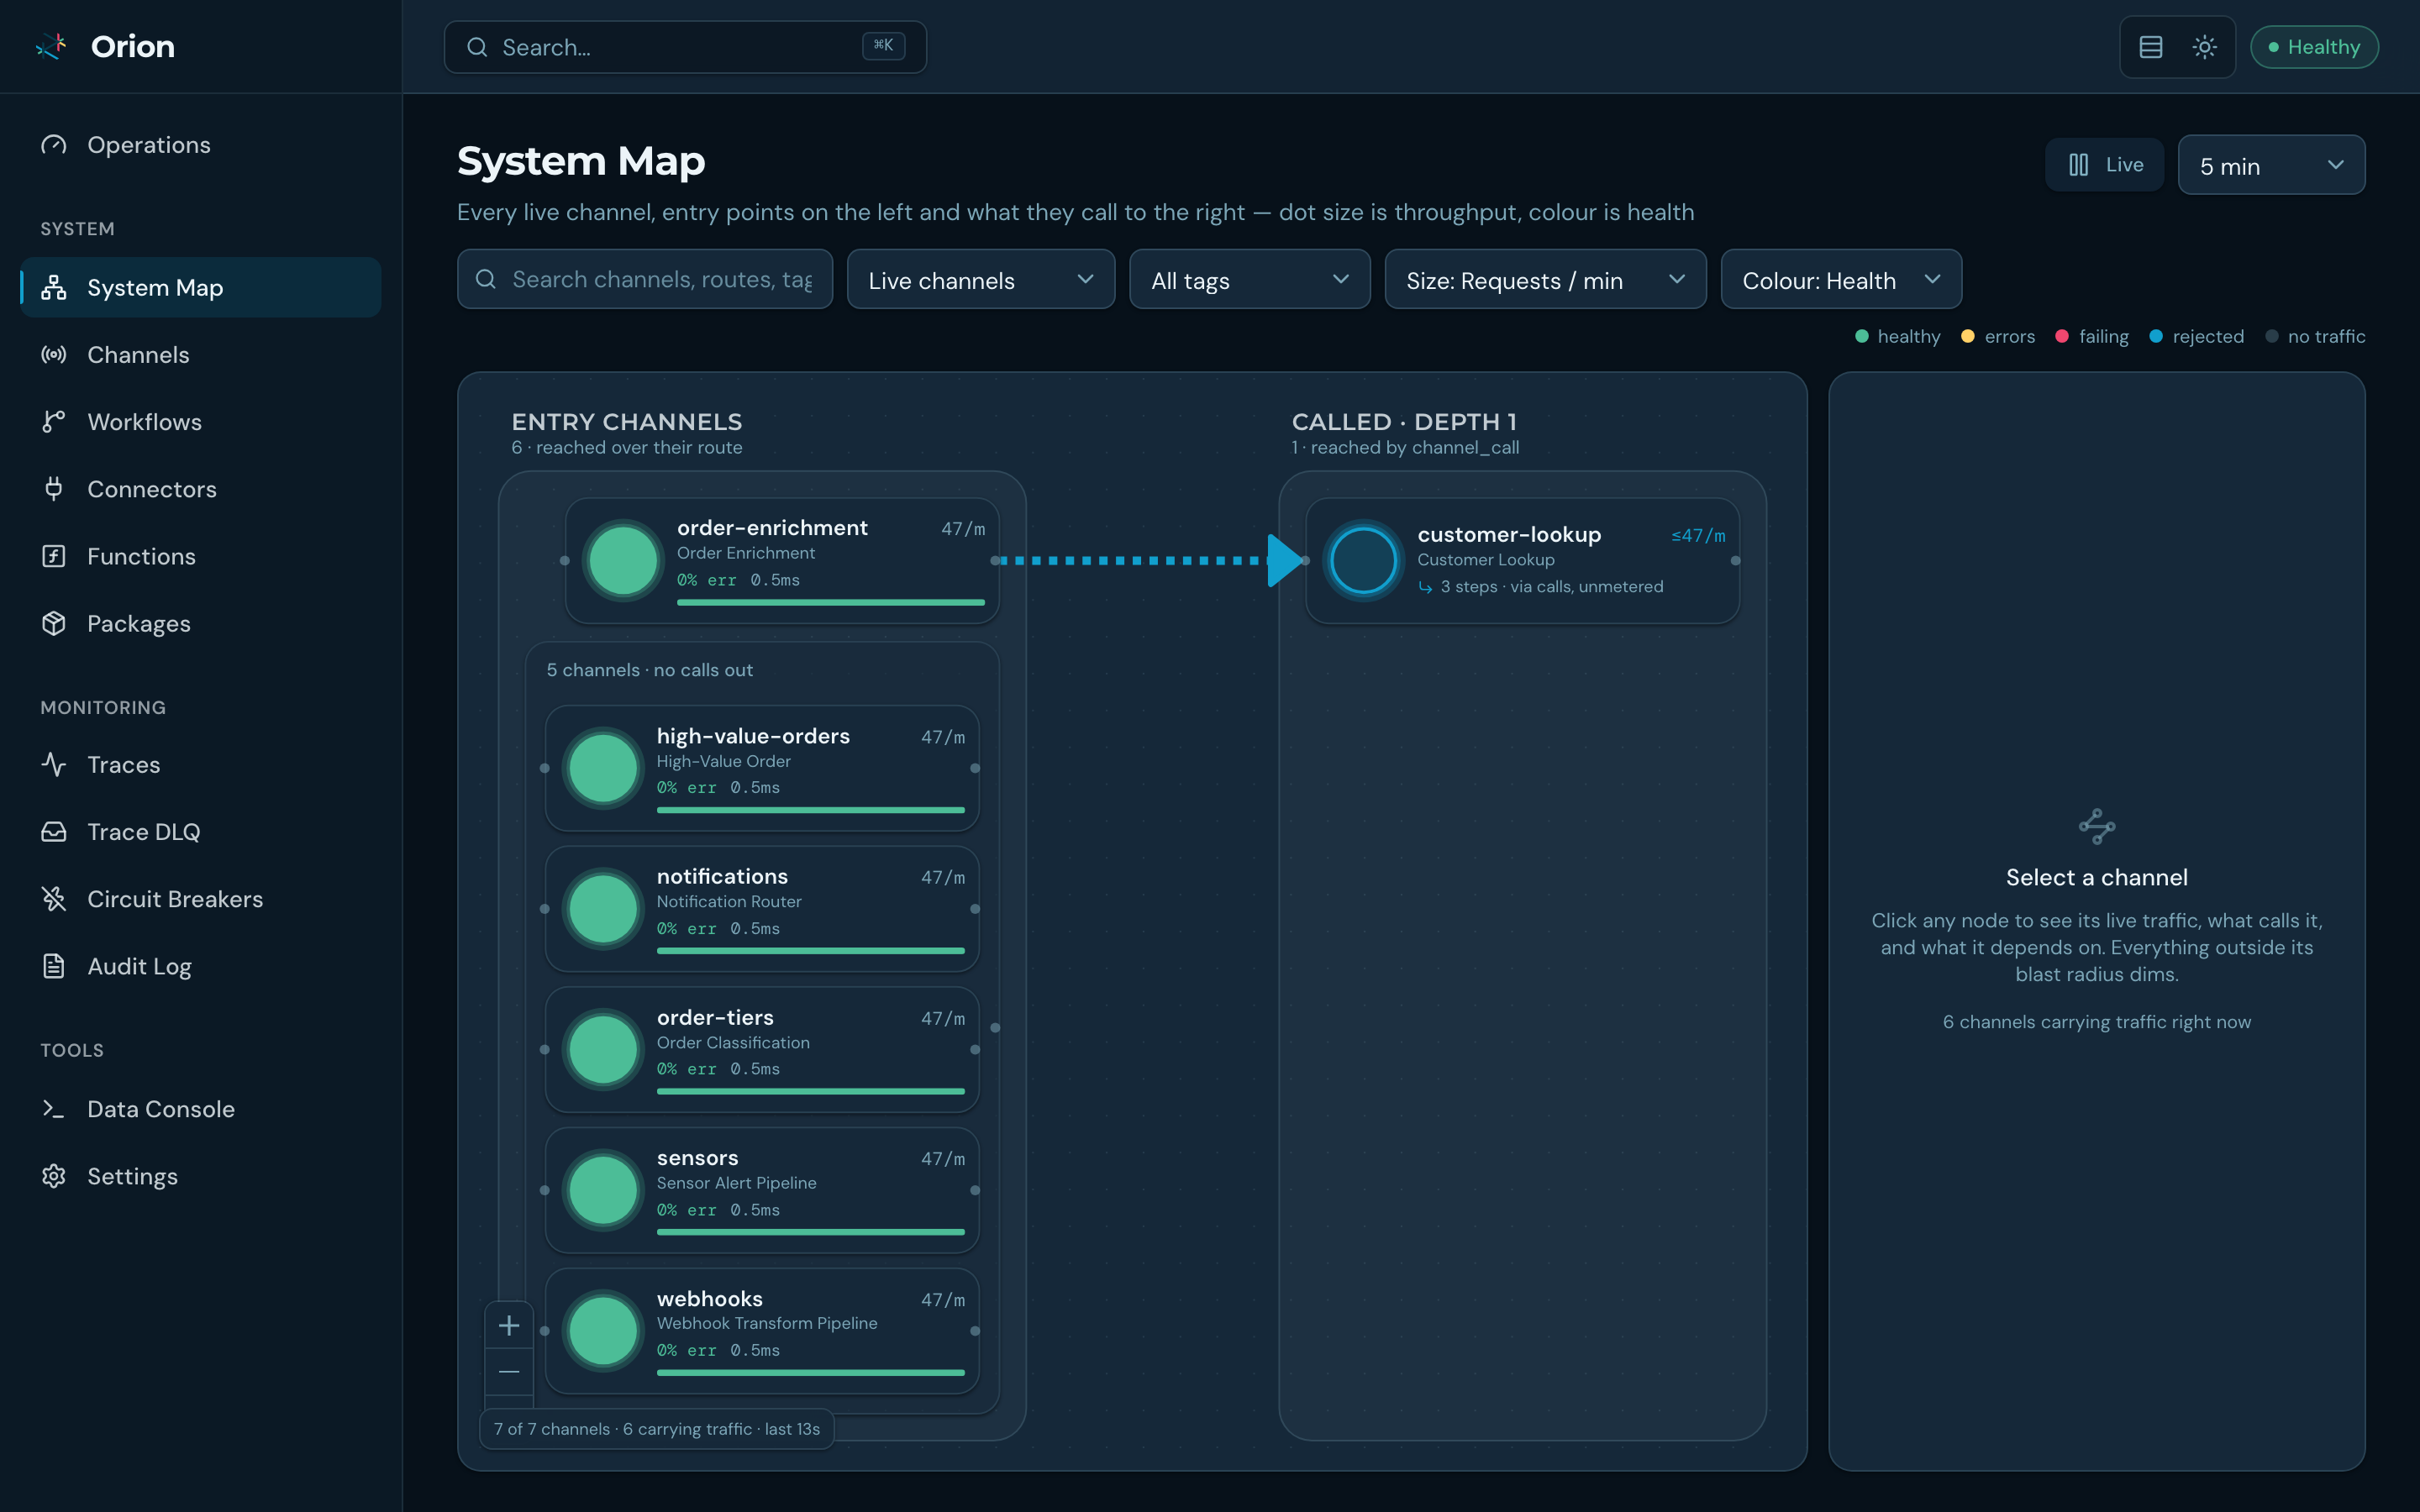Click the ≤47/m rate on customer-lookup
Image resolution: width=2420 pixels, height=1512 pixels.
point(1698,536)
